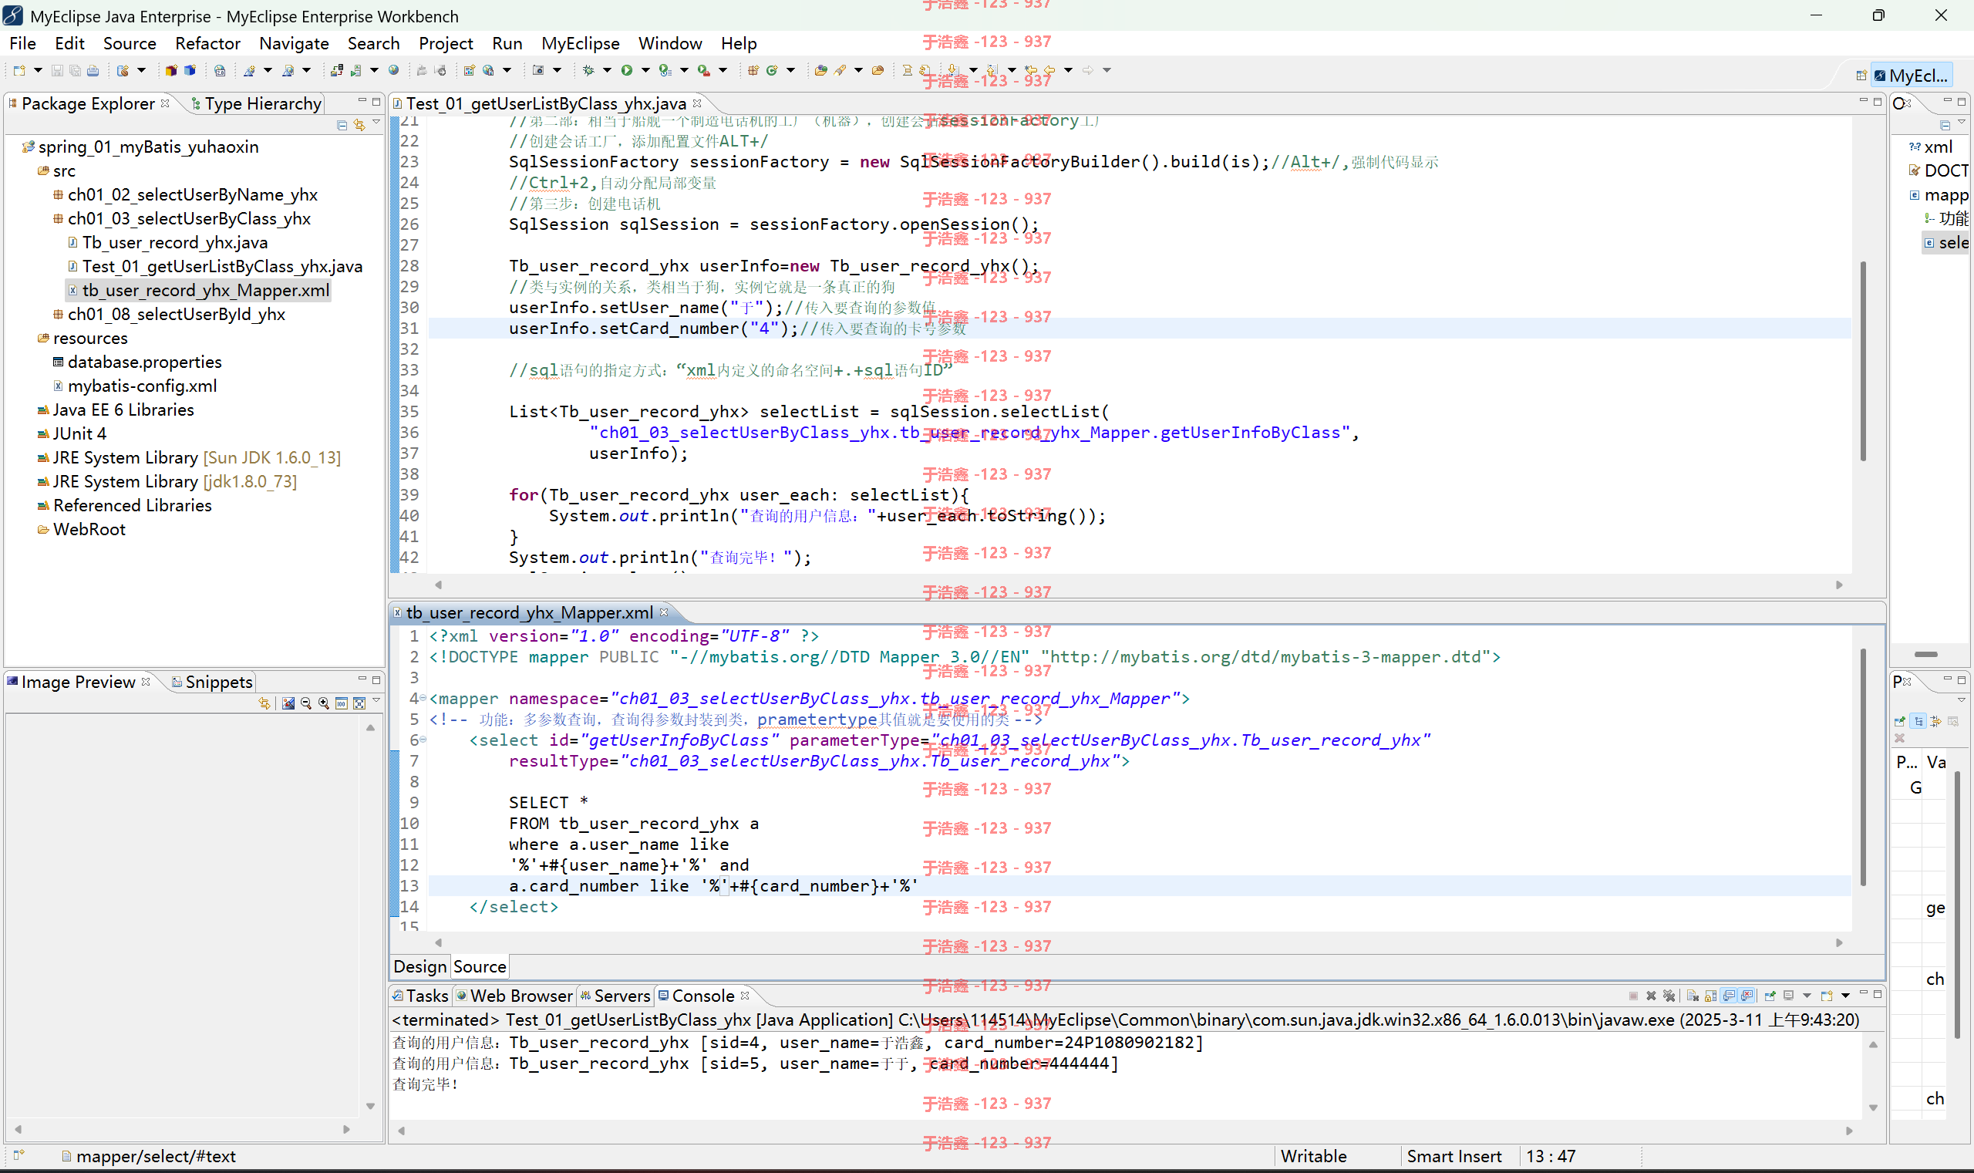Maximize the Console panel
Screen dimensions: 1974x1173
coord(1878,994)
